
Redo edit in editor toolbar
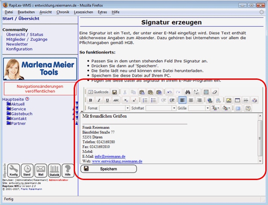coord(178,92)
